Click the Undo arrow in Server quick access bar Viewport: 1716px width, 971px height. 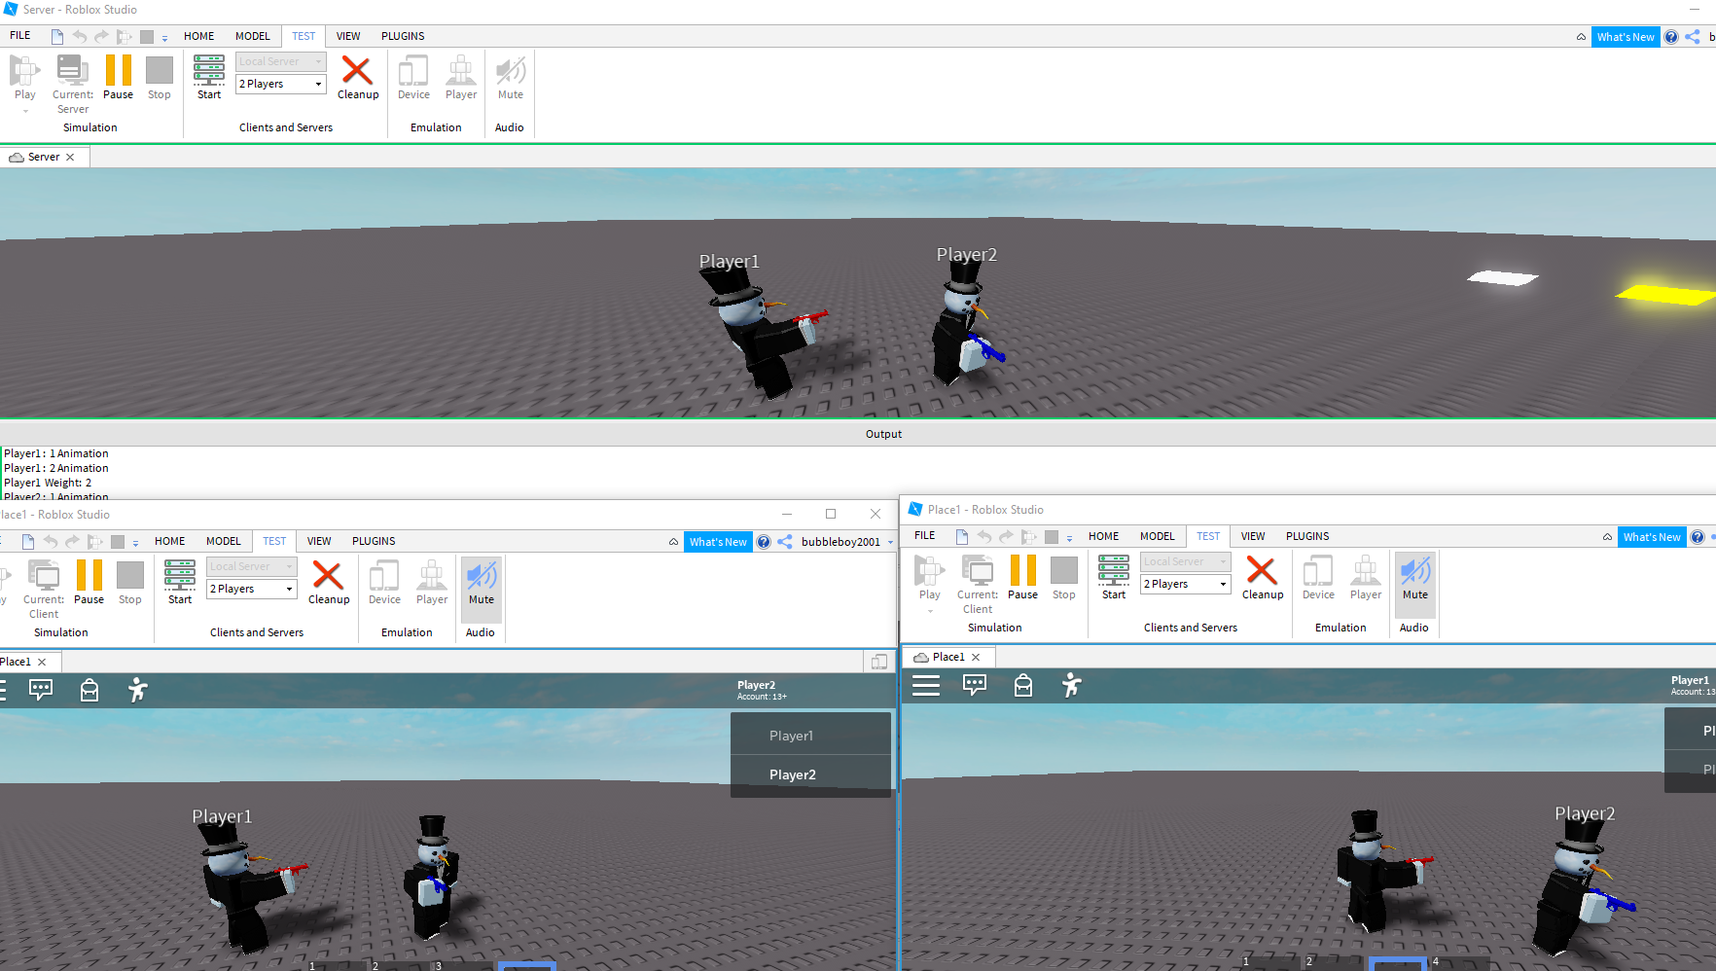(x=80, y=37)
